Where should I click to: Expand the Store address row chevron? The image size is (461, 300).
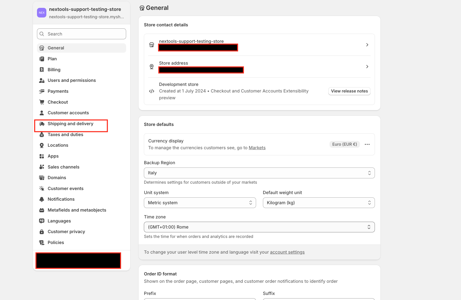(x=367, y=67)
